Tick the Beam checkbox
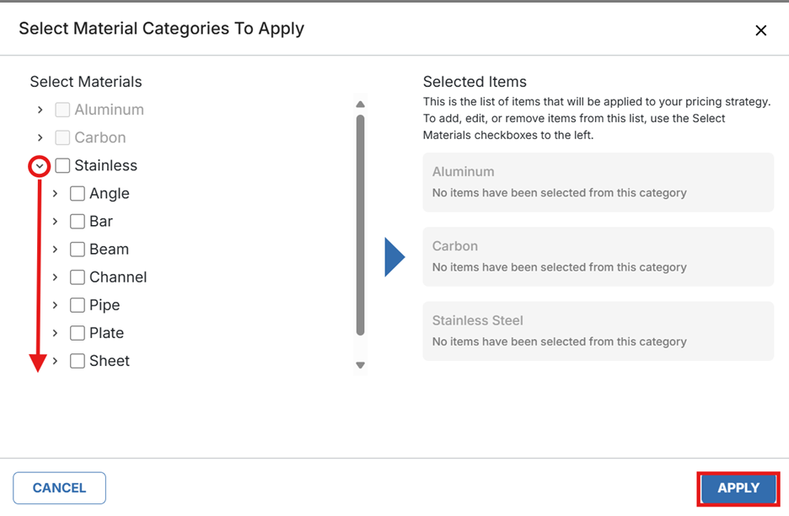 point(78,250)
